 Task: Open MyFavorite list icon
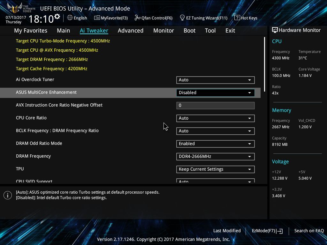[97, 18]
